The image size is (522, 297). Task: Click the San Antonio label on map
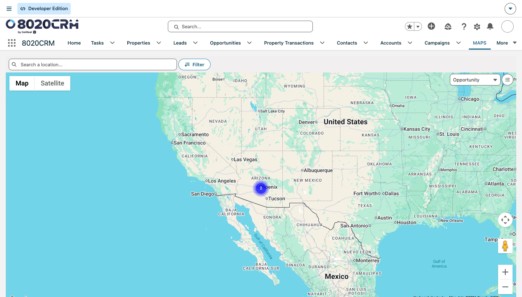(354, 226)
